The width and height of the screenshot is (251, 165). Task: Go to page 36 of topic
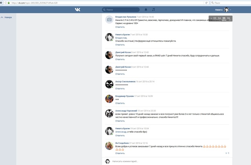[228, 18]
